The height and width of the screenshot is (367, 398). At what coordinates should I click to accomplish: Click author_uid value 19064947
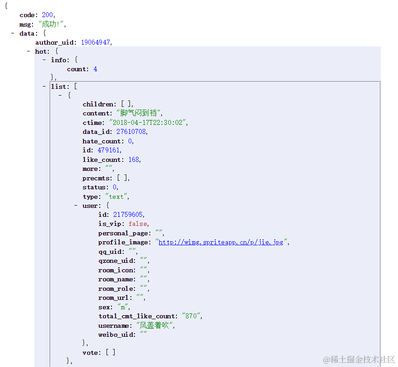(96, 42)
